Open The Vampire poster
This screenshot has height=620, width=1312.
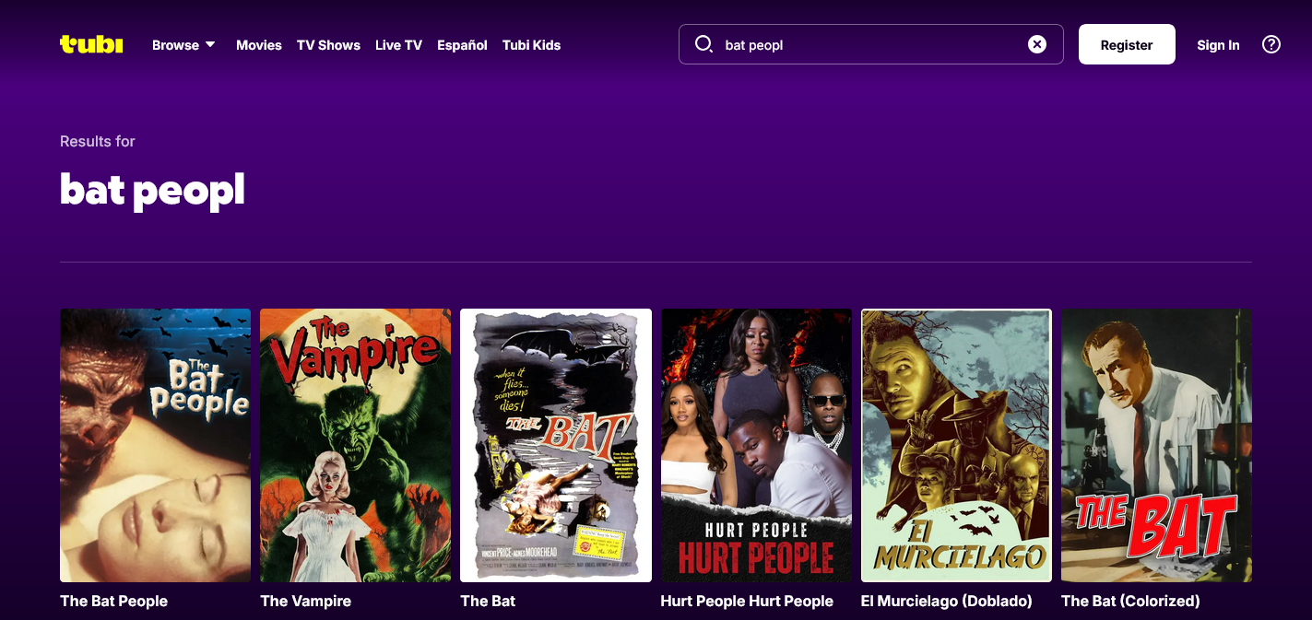[355, 445]
